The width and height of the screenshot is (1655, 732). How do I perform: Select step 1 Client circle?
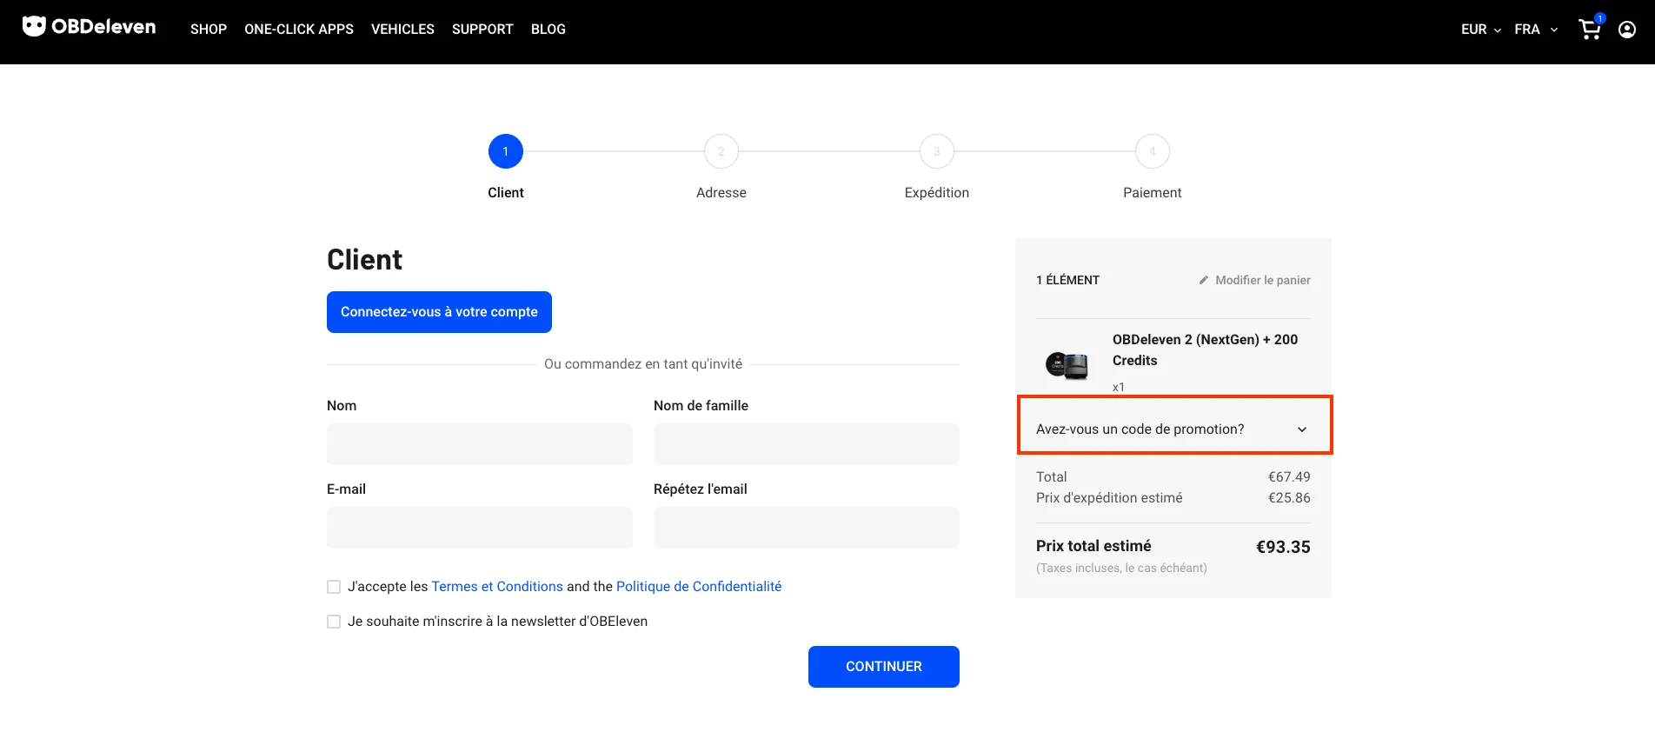click(x=506, y=151)
